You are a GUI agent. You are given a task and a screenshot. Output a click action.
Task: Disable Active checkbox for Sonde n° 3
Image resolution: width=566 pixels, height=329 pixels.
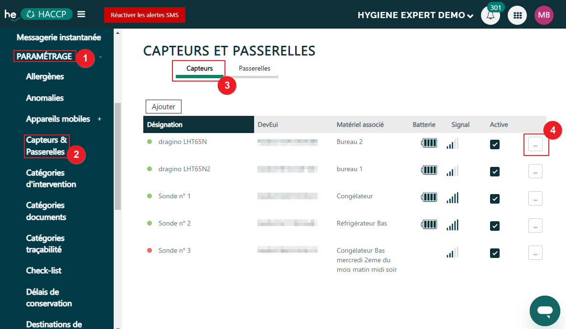pyautogui.click(x=495, y=253)
